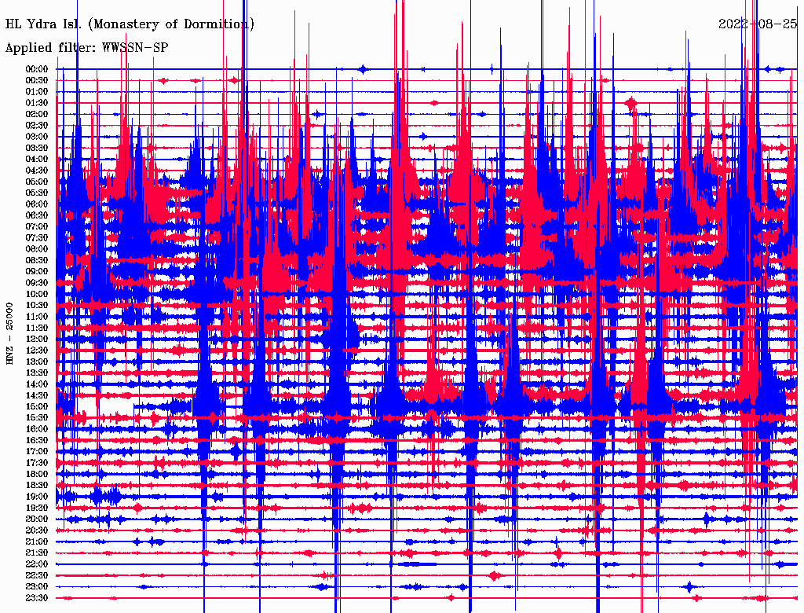Click the date label 2022-08-25
The height and width of the screenshot is (613, 804).
758,24
